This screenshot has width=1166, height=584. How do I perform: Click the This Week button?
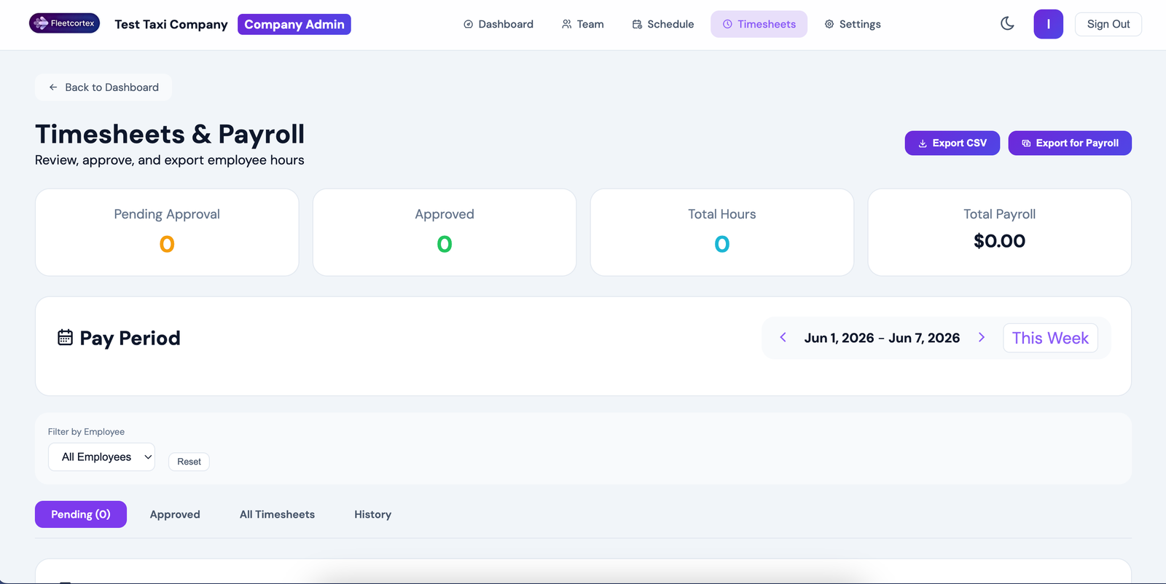tap(1050, 338)
